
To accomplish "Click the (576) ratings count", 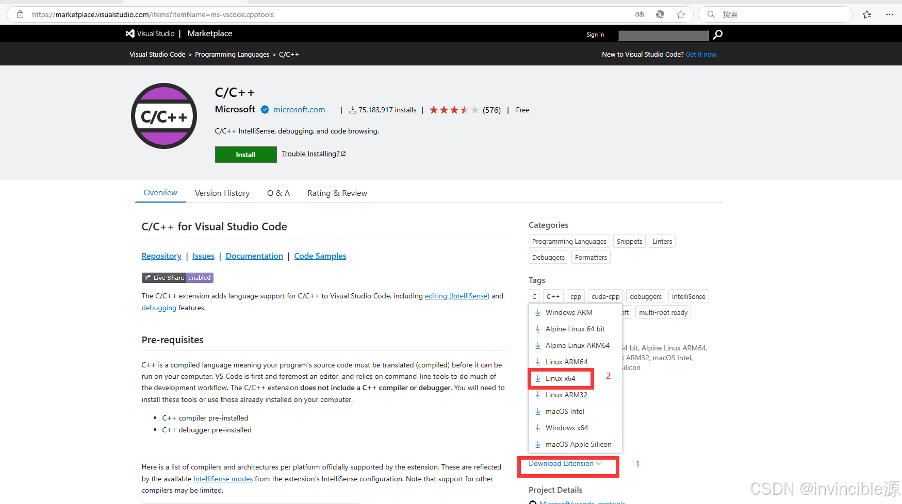I will coord(491,110).
